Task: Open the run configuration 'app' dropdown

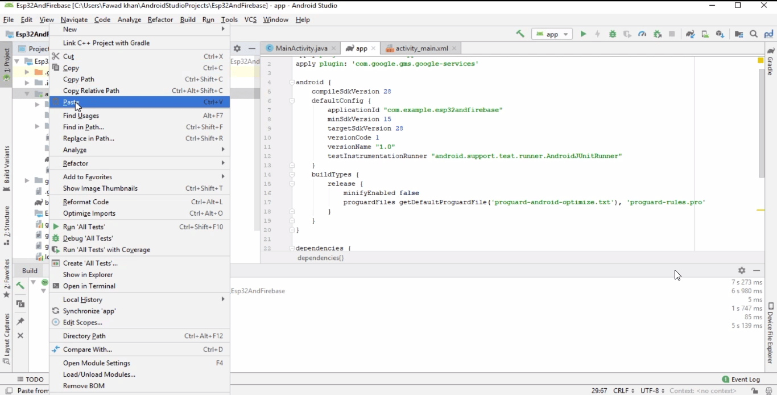Action: pos(551,34)
